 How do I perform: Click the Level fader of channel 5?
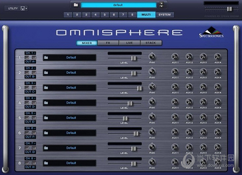click(x=125, y=119)
